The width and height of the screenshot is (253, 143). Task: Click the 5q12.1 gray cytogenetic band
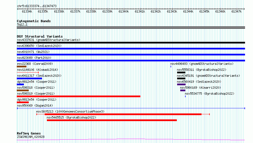(131, 28)
